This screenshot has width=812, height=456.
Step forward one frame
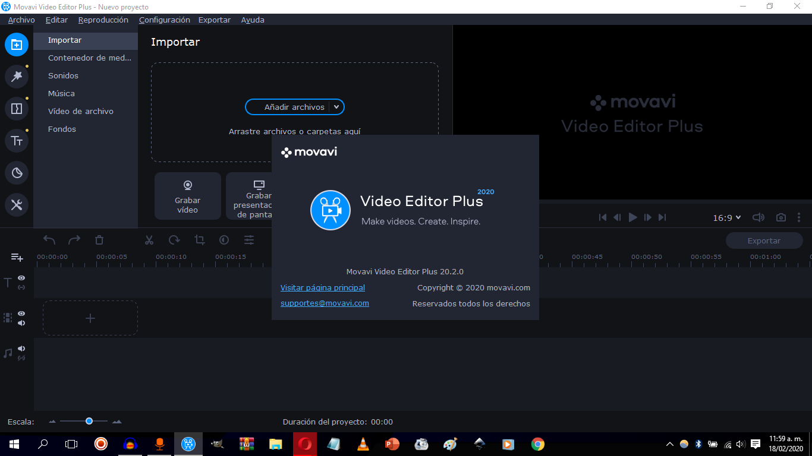(x=648, y=217)
